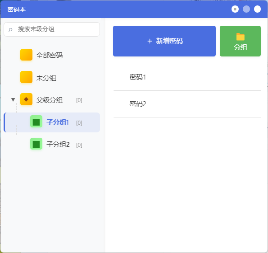Select 全部密码 in the sidebar
Screen dimensions: 268x253
click(x=50, y=56)
